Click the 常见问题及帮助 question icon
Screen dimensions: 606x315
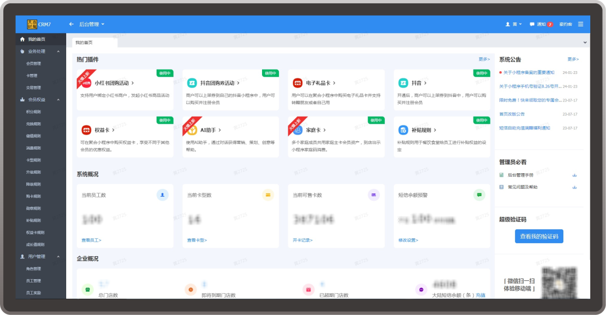point(502,187)
